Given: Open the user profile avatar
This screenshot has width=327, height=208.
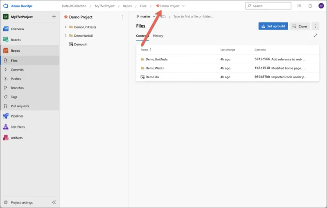Looking at the screenshot, I should [x=321, y=6].
